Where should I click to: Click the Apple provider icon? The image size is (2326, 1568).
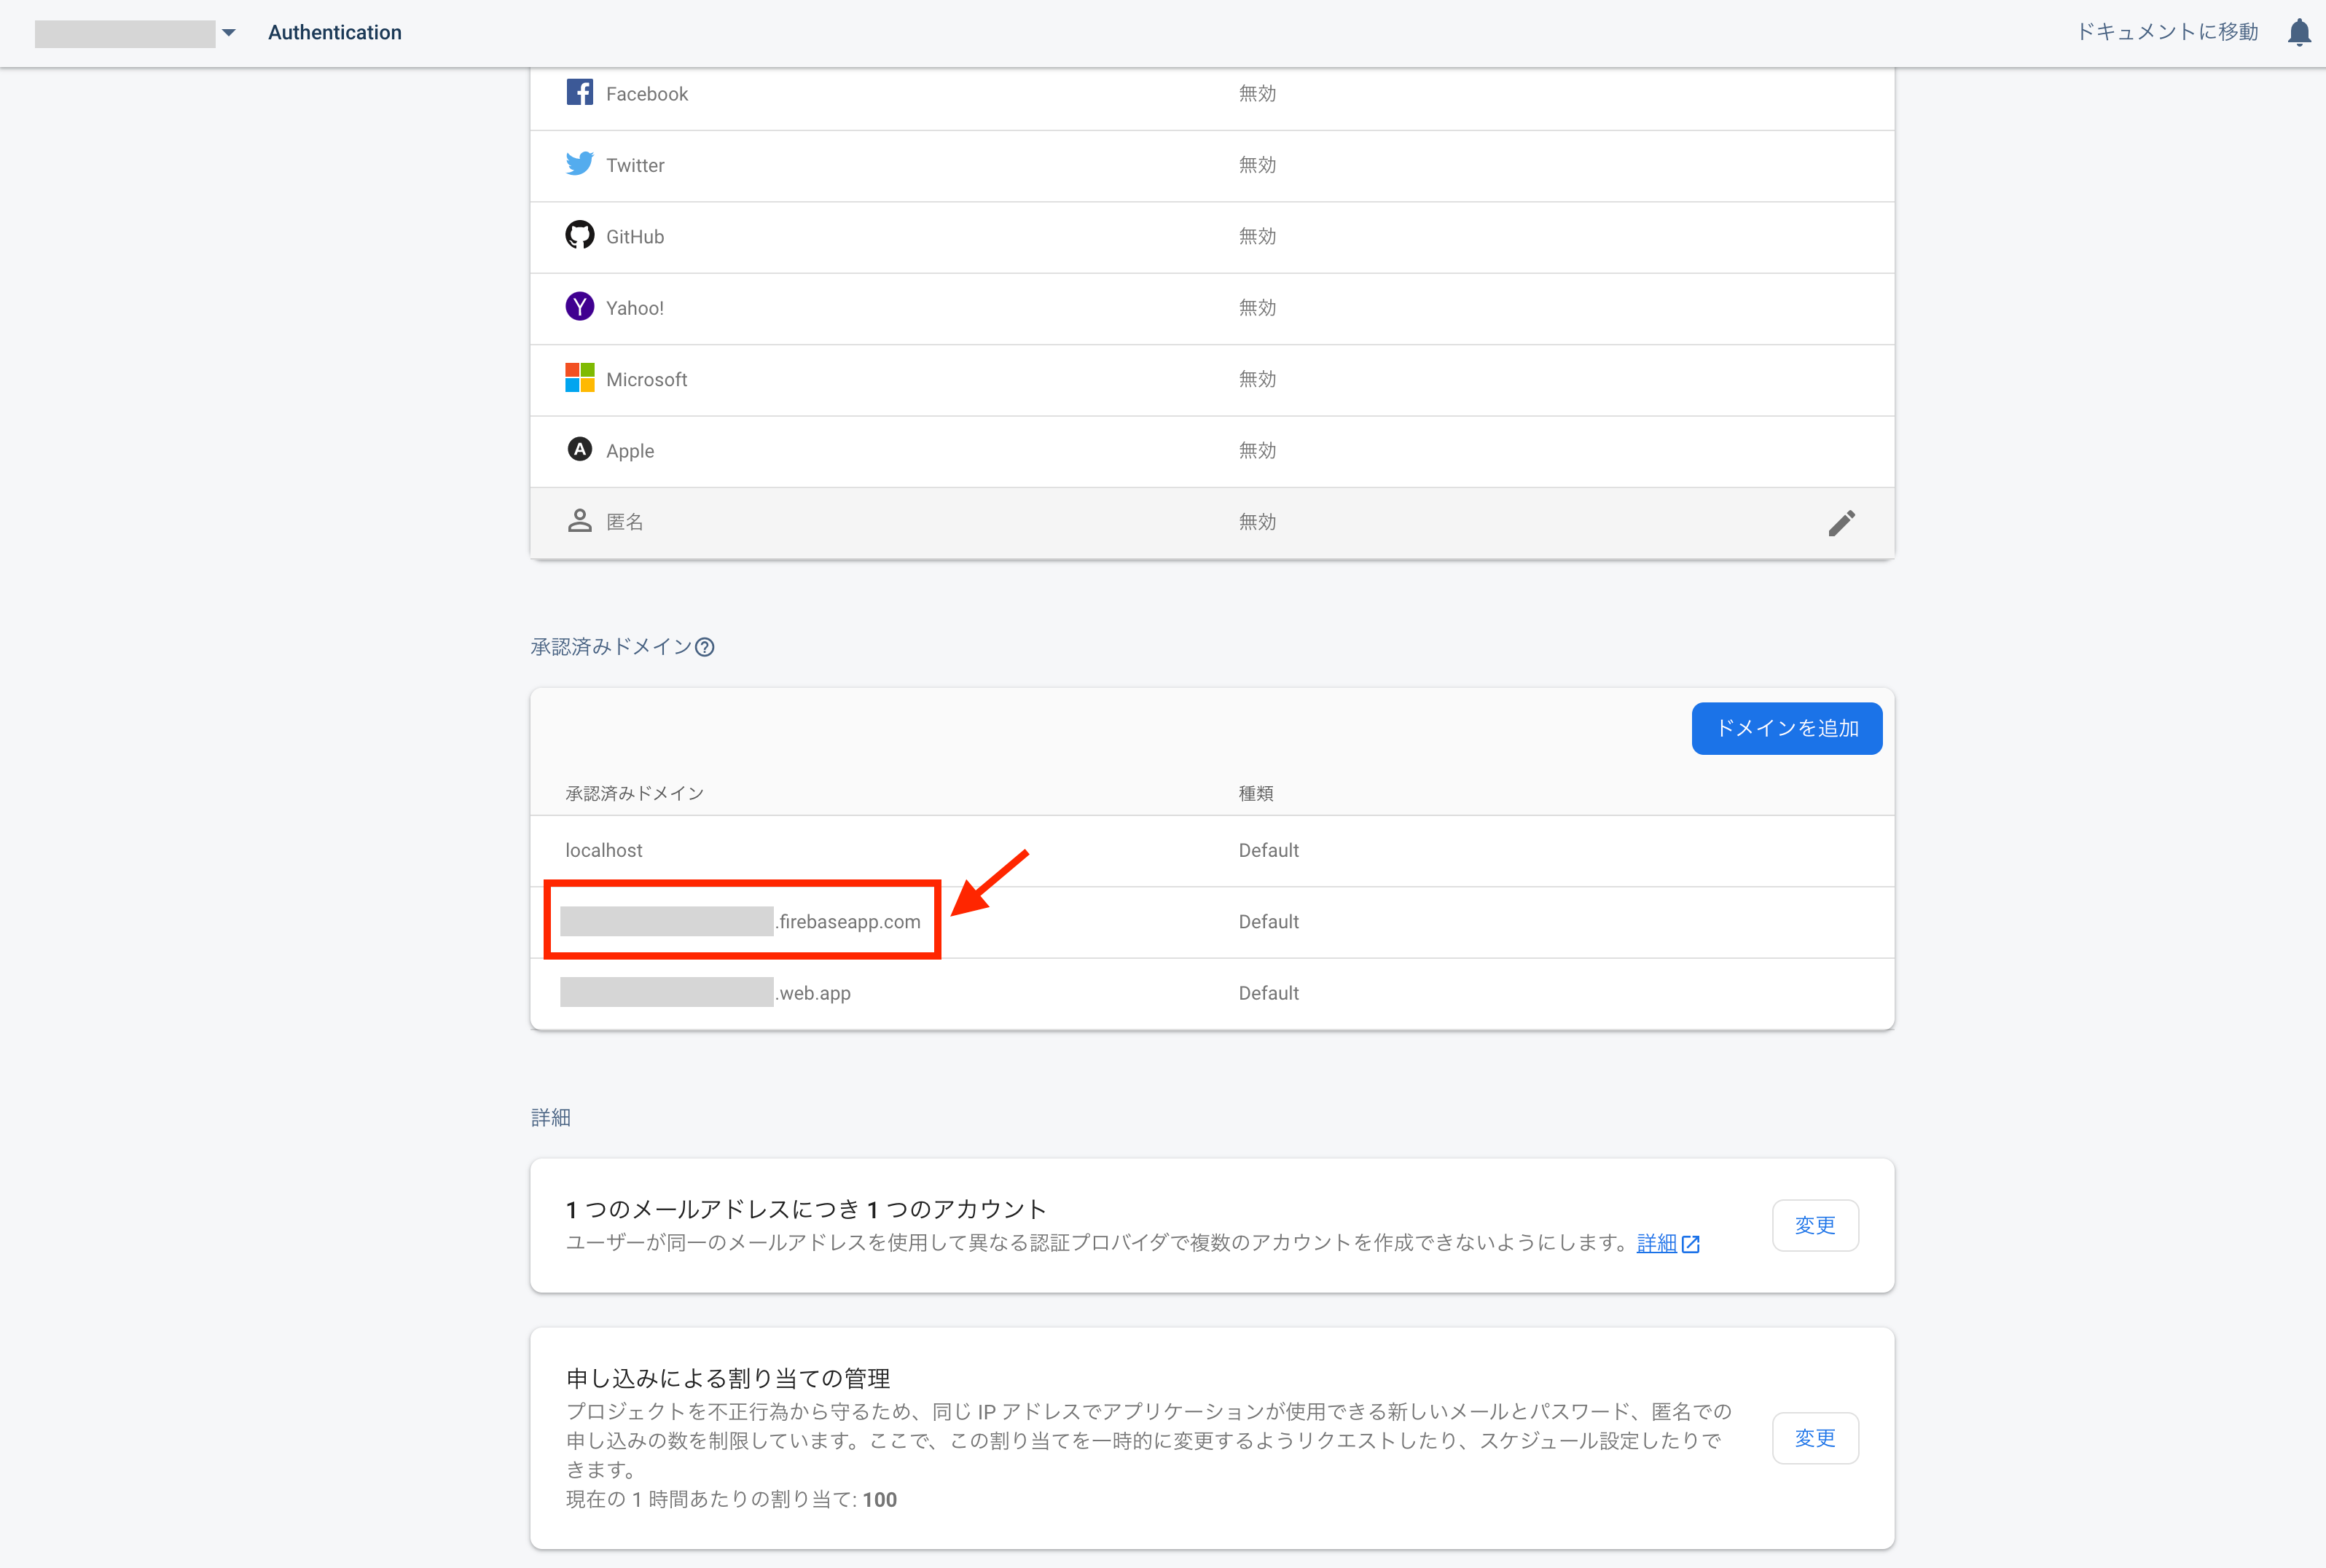click(x=579, y=450)
